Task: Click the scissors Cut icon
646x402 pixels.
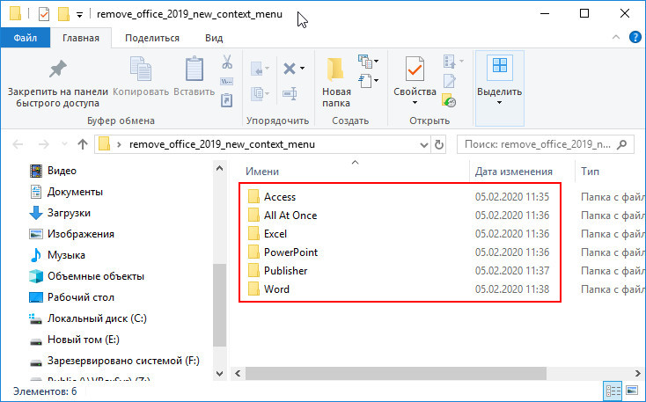Action: coord(227,62)
